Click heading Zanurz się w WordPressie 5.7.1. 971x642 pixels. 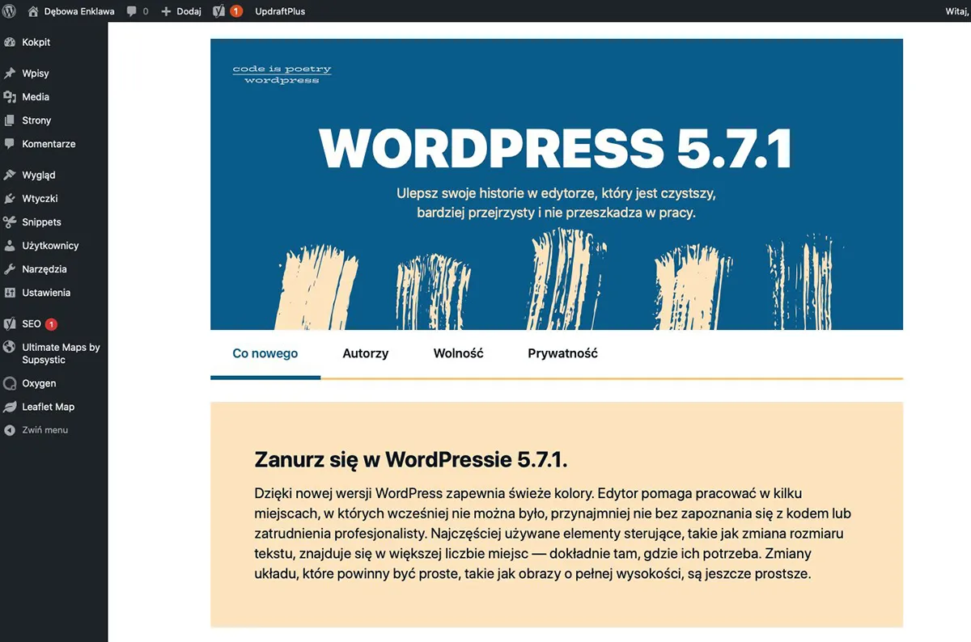[411, 460]
